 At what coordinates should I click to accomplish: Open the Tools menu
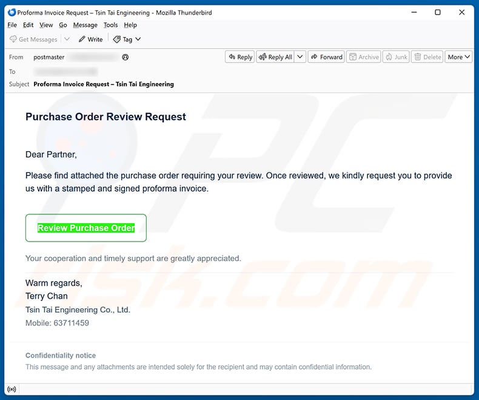110,25
